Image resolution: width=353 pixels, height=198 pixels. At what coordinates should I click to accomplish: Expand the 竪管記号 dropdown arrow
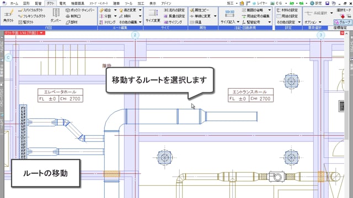click(x=270, y=22)
